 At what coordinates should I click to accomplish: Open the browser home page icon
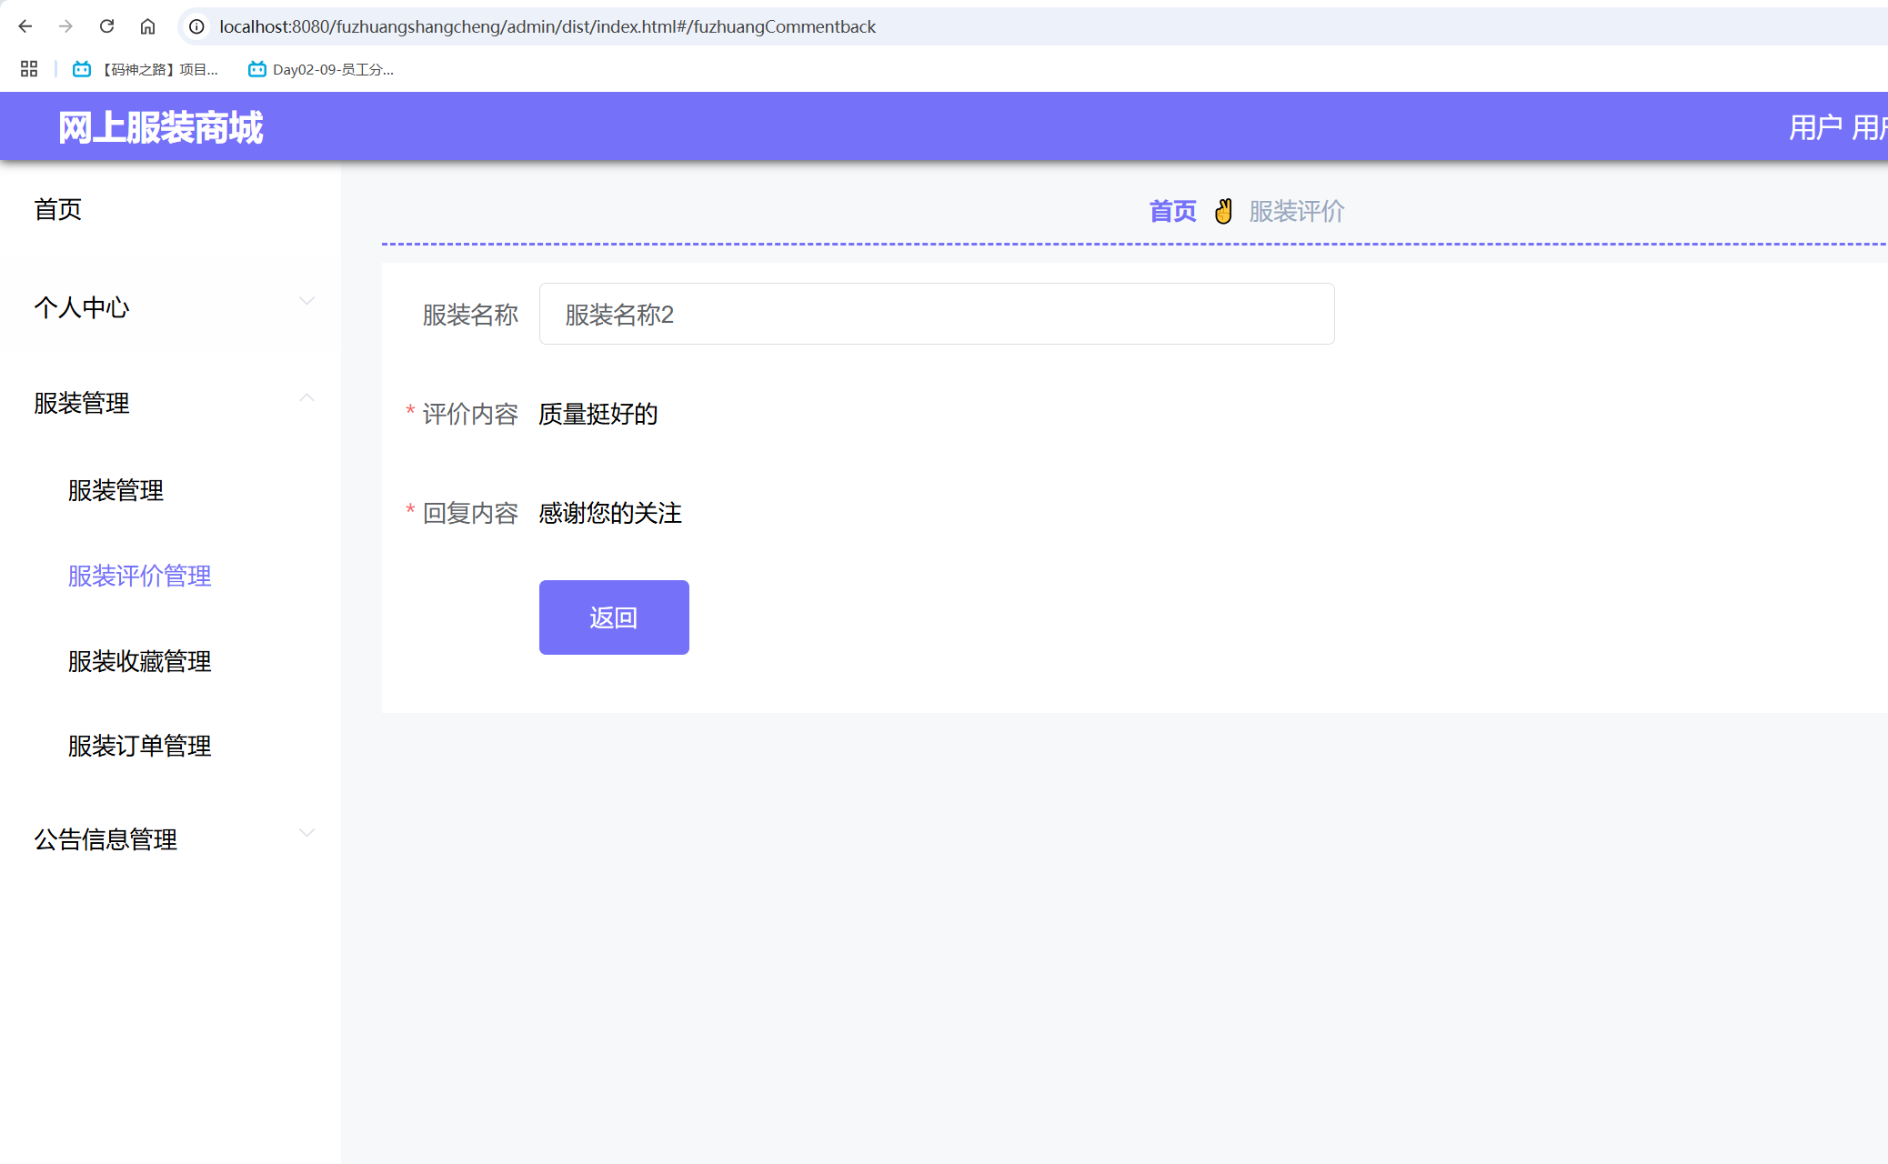(148, 26)
